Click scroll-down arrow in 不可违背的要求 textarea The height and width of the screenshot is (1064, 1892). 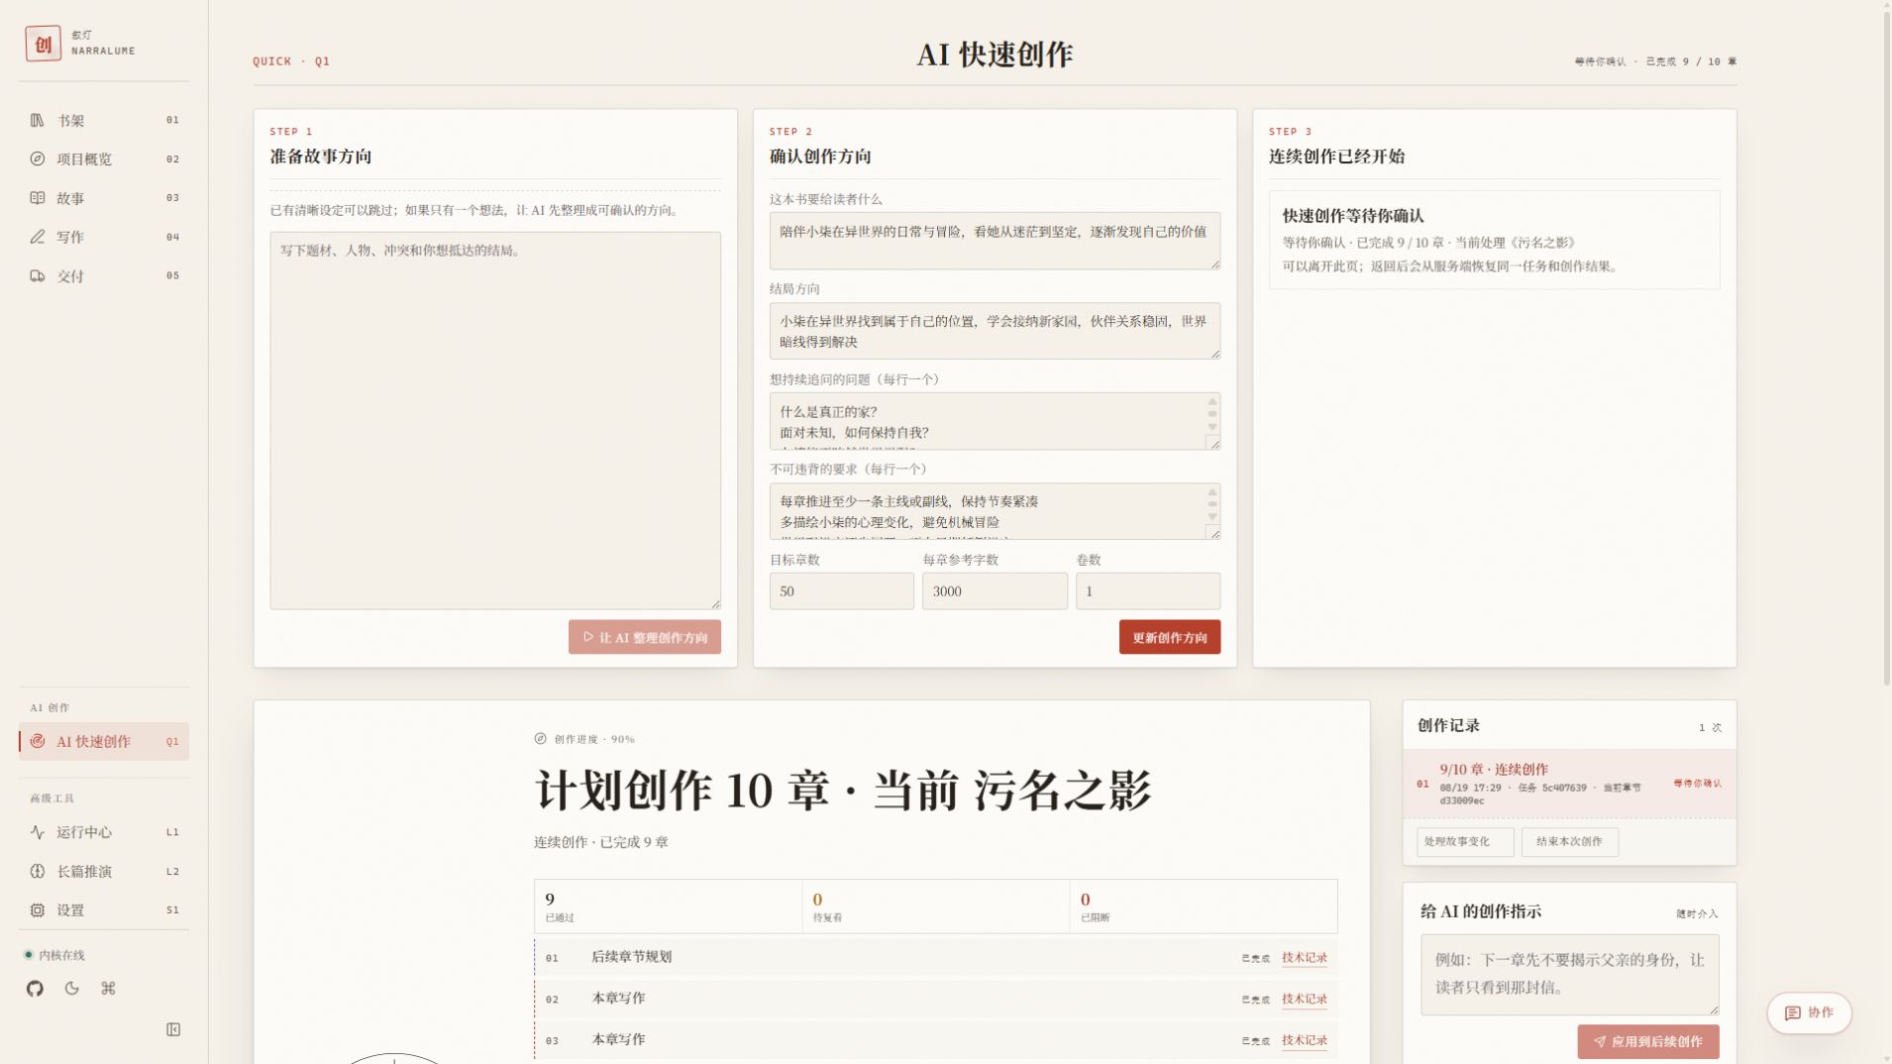(x=1212, y=517)
